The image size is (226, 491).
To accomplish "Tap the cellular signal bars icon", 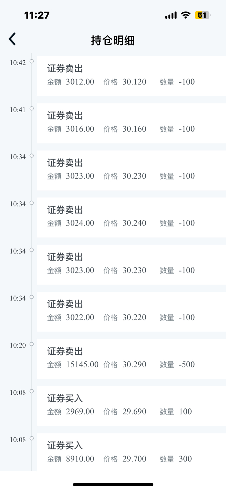I will tap(171, 15).
